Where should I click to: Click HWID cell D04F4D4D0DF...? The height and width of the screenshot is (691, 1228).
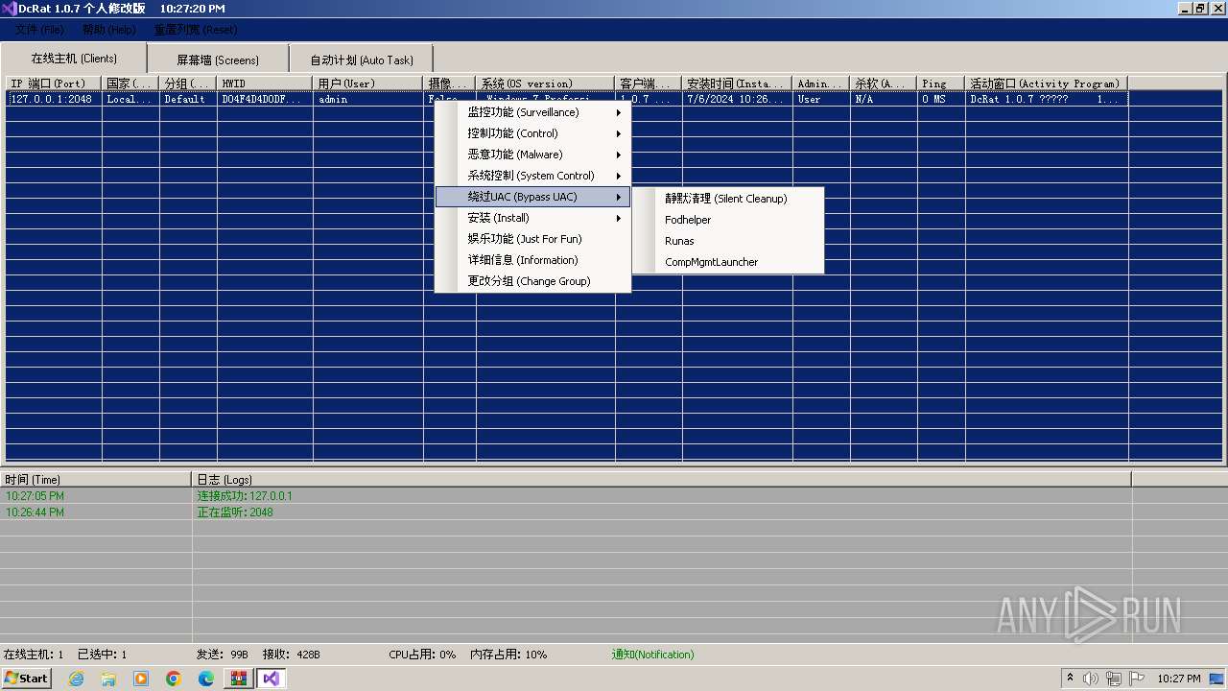click(265, 99)
